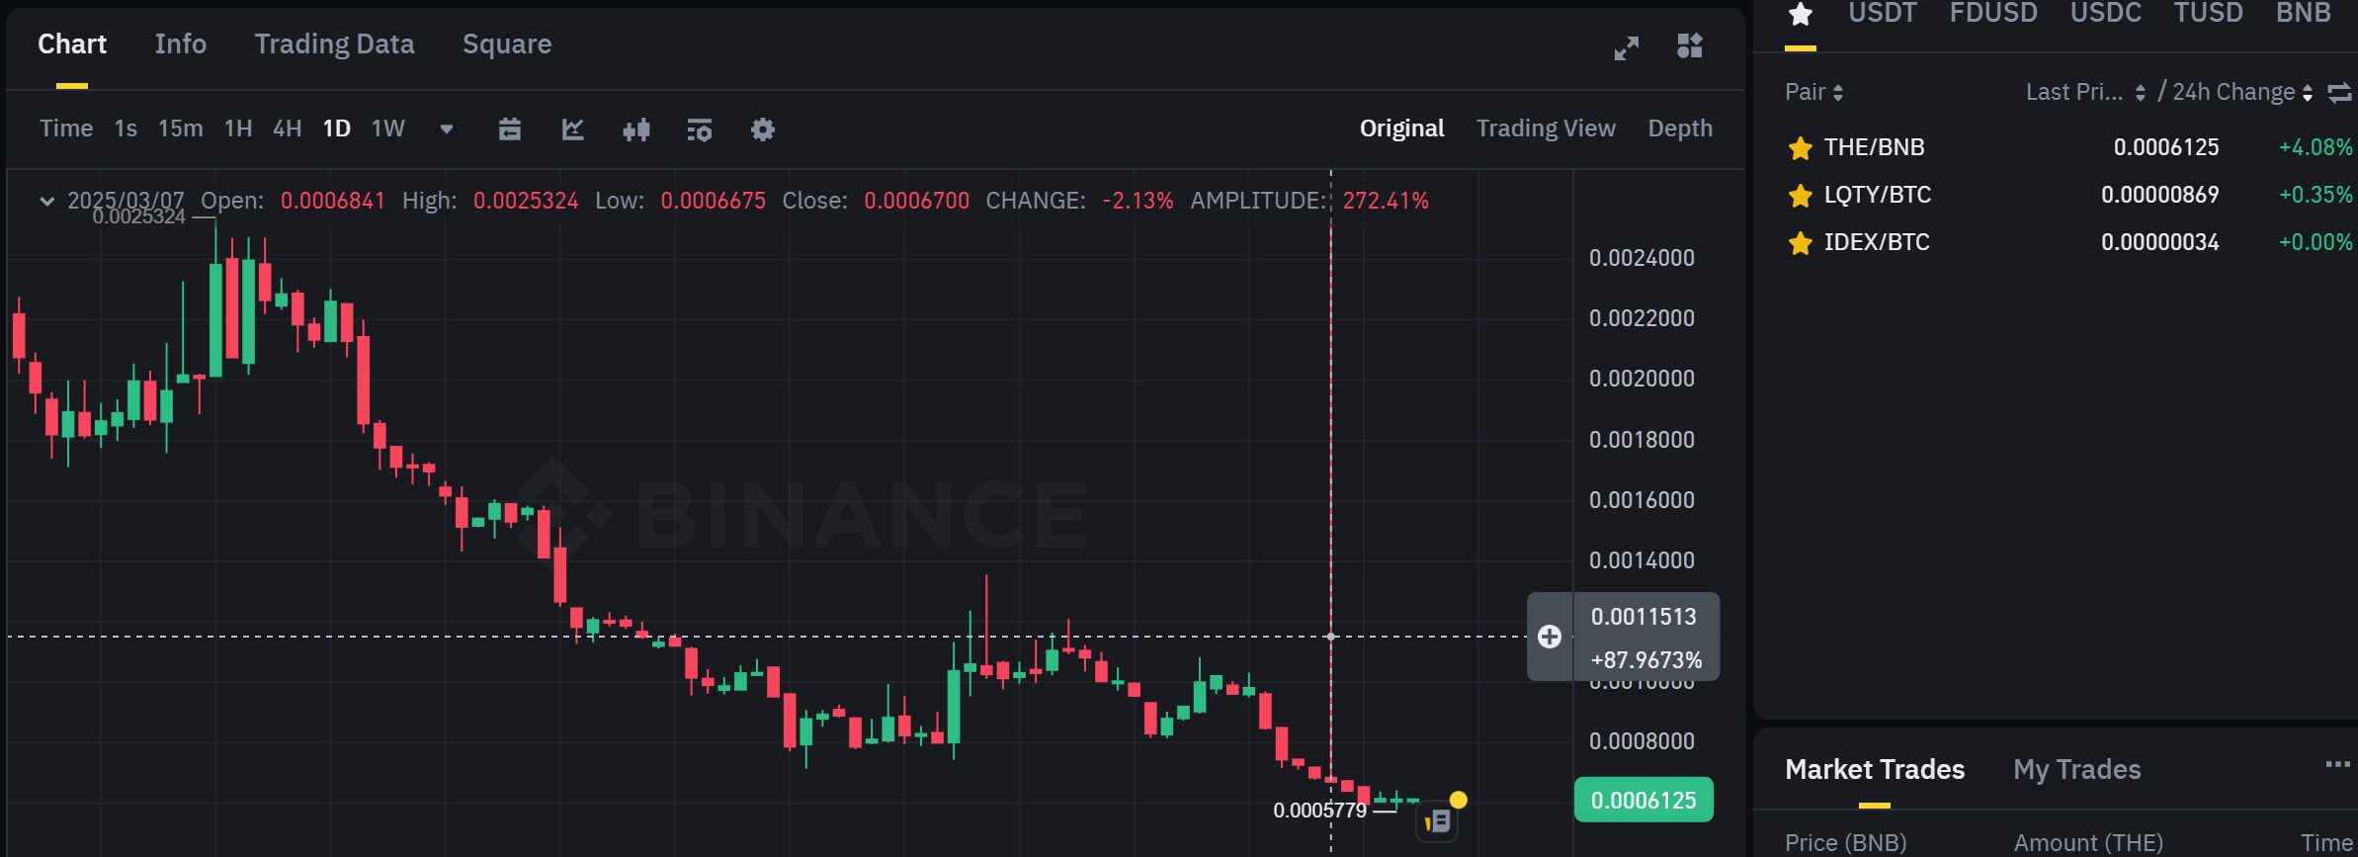Screen dimensions: 2358x857
Task: Collapse the OHLC info chevron
Action: pyautogui.click(x=46, y=201)
